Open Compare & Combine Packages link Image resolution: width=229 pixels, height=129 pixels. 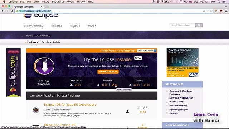[x=181, y=92]
